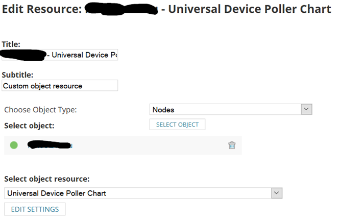Click the Subtitle: label
Image resolution: width=341 pixels, height=221 pixels.
[x=17, y=75]
